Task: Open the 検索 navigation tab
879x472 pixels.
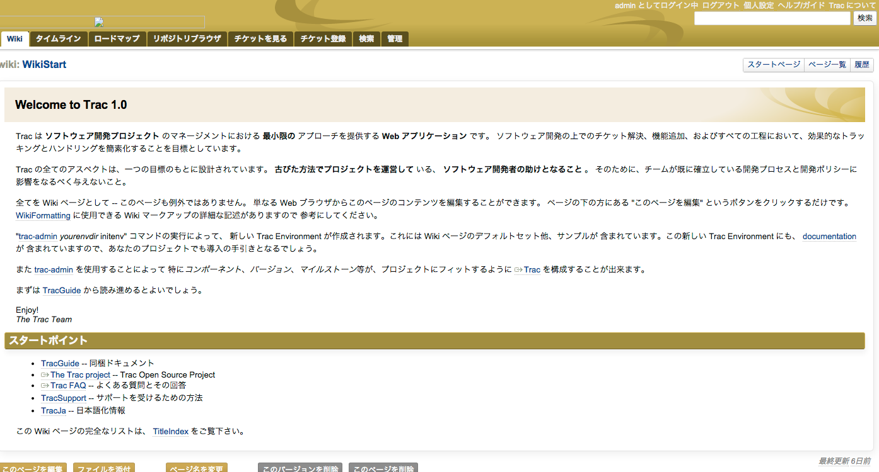Action: click(x=366, y=39)
